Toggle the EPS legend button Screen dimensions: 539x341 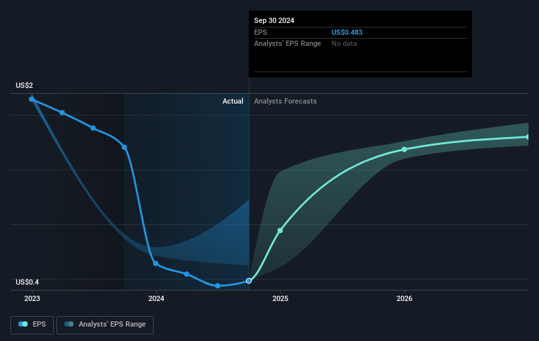click(32, 325)
